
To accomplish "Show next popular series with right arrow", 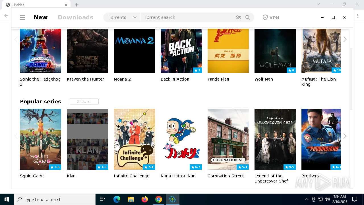I will point(345,136).
